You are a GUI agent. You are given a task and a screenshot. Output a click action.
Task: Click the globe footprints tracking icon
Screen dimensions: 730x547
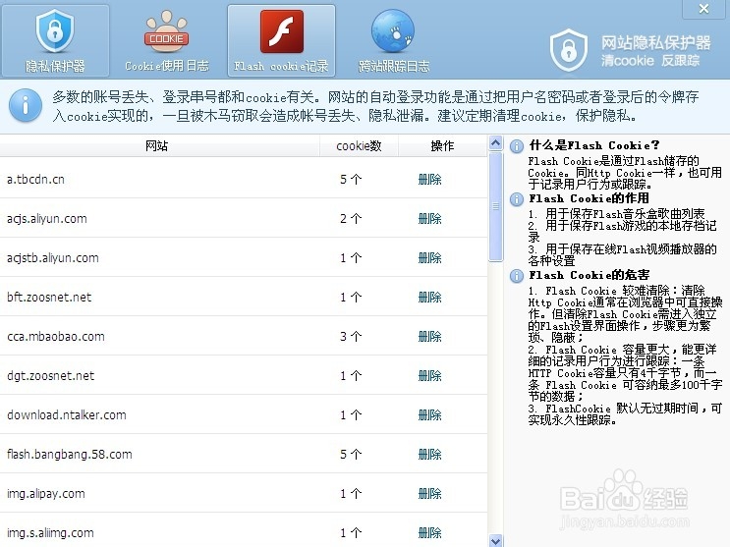click(x=392, y=31)
